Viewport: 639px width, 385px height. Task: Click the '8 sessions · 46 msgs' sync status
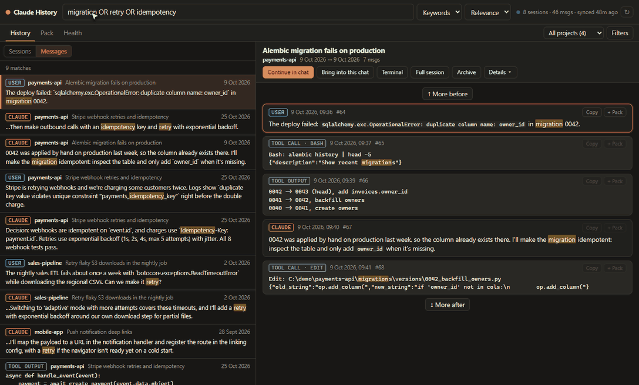(x=567, y=12)
